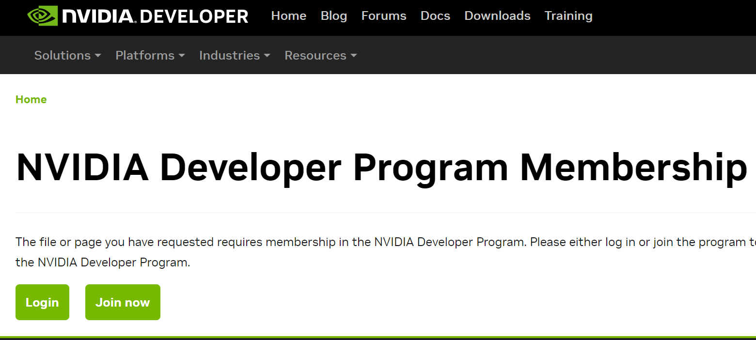This screenshot has height=340, width=756.
Task: Expand the Resources dropdown menu
Action: pyautogui.click(x=321, y=55)
